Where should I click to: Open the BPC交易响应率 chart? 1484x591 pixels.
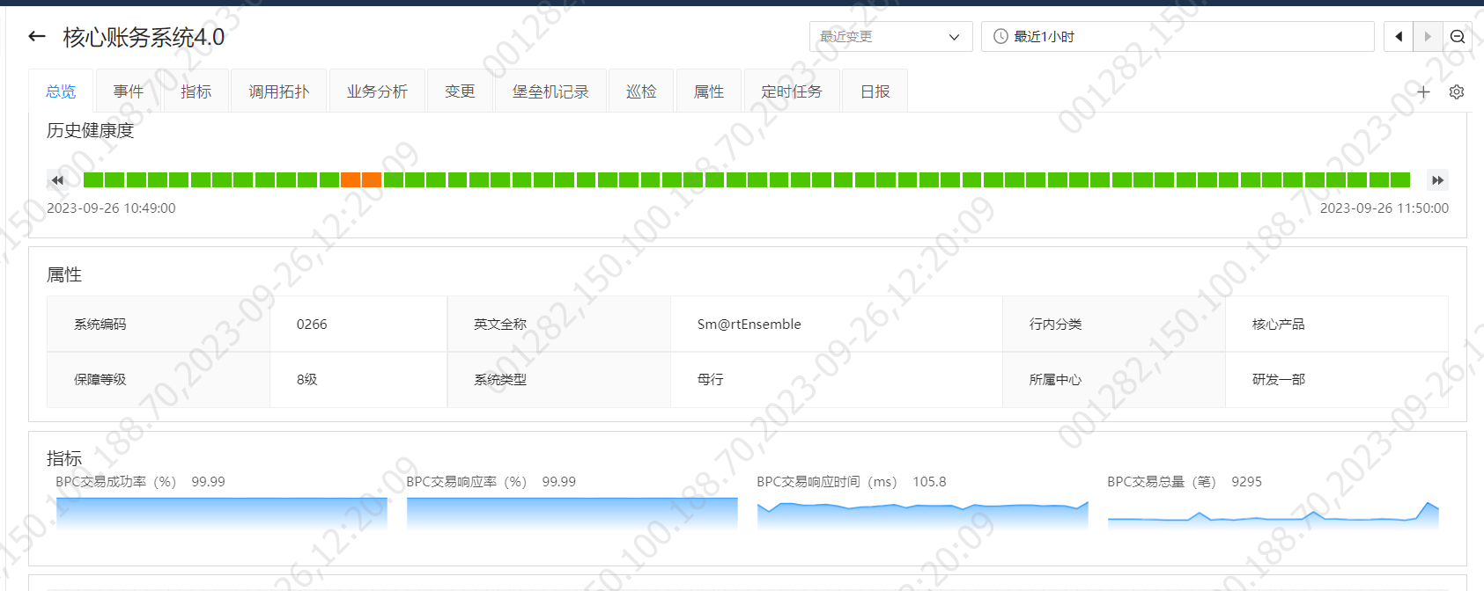point(572,513)
